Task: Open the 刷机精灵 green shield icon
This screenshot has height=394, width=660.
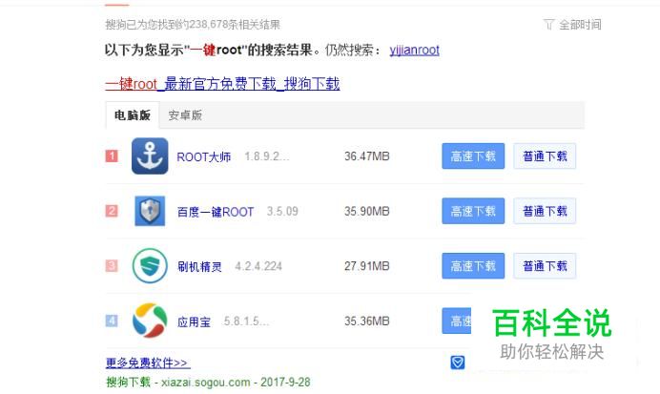Action: tap(150, 265)
